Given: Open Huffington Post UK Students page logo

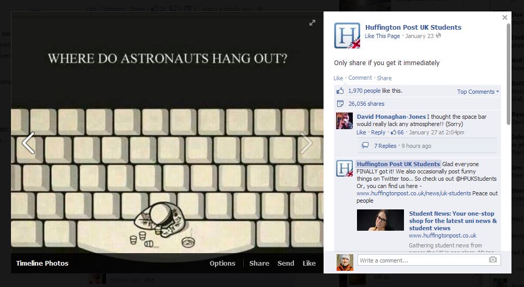Looking at the screenshot, I should click(x=347, y=35).
